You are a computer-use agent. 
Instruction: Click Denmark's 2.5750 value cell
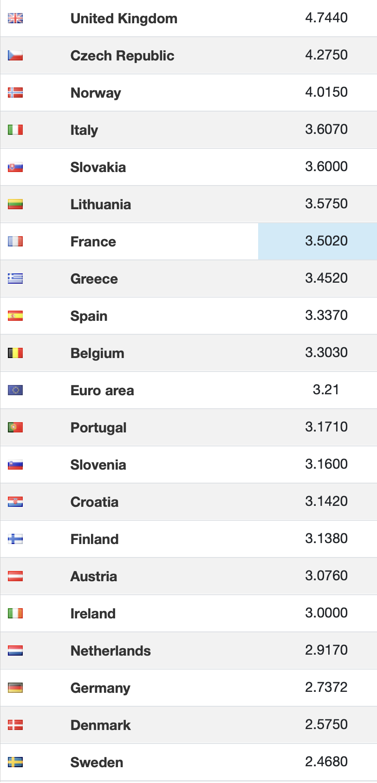tap(326, 724)
